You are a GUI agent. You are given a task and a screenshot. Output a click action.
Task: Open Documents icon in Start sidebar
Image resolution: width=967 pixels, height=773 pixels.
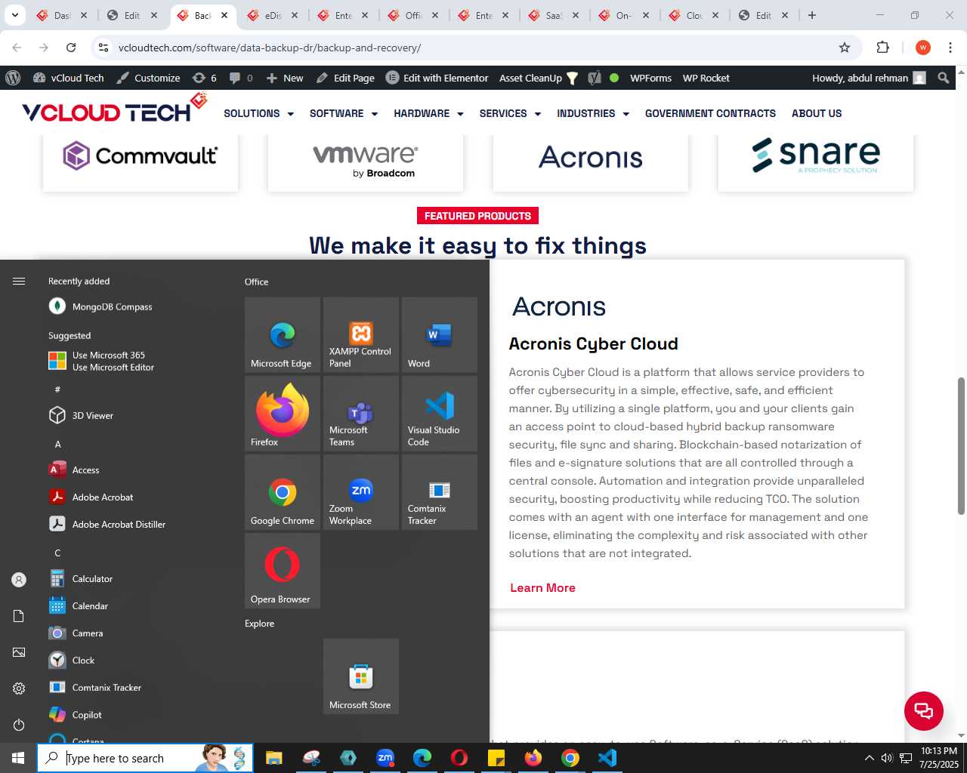click(19, 616)
